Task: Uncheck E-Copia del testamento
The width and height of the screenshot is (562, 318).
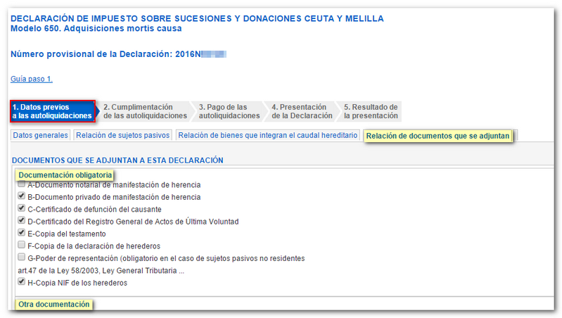Action: click(x=22, y=233)
